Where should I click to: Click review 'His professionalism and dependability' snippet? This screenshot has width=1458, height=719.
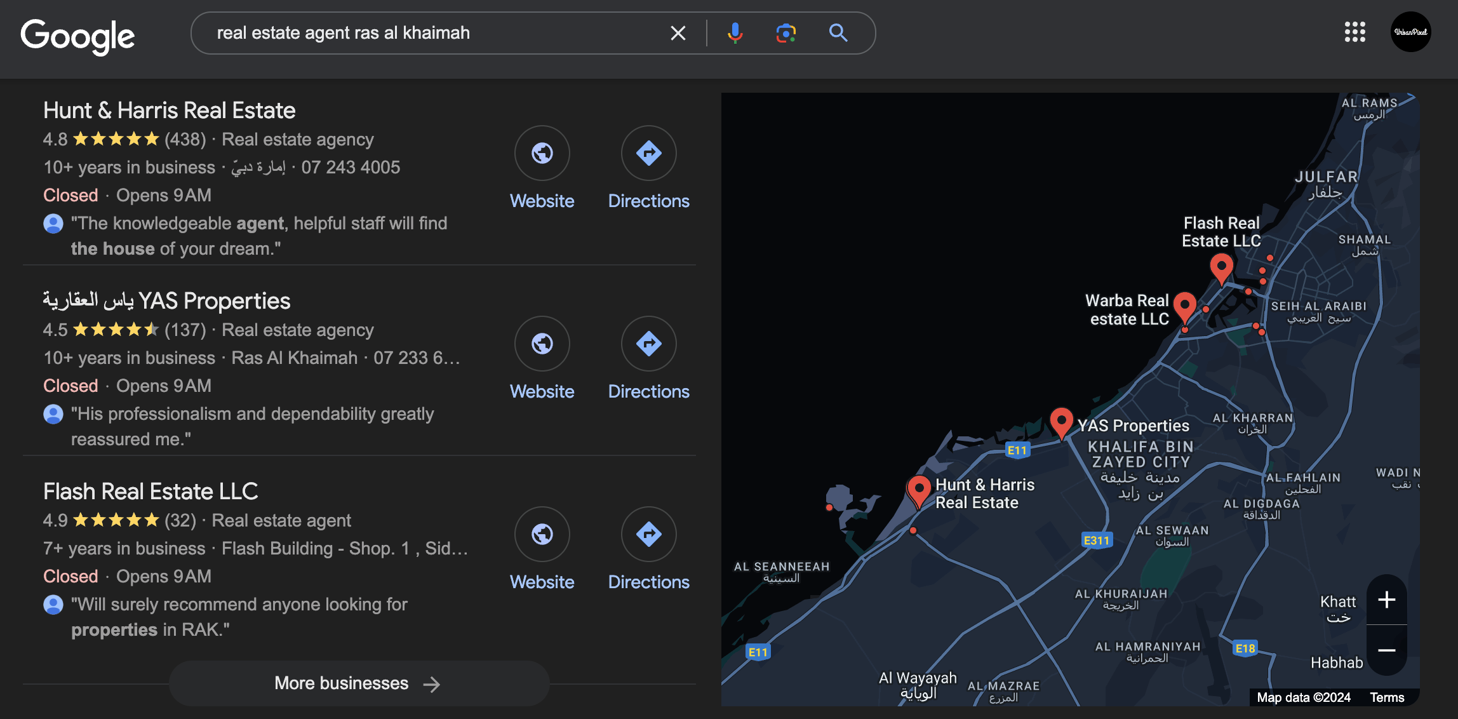252,426
